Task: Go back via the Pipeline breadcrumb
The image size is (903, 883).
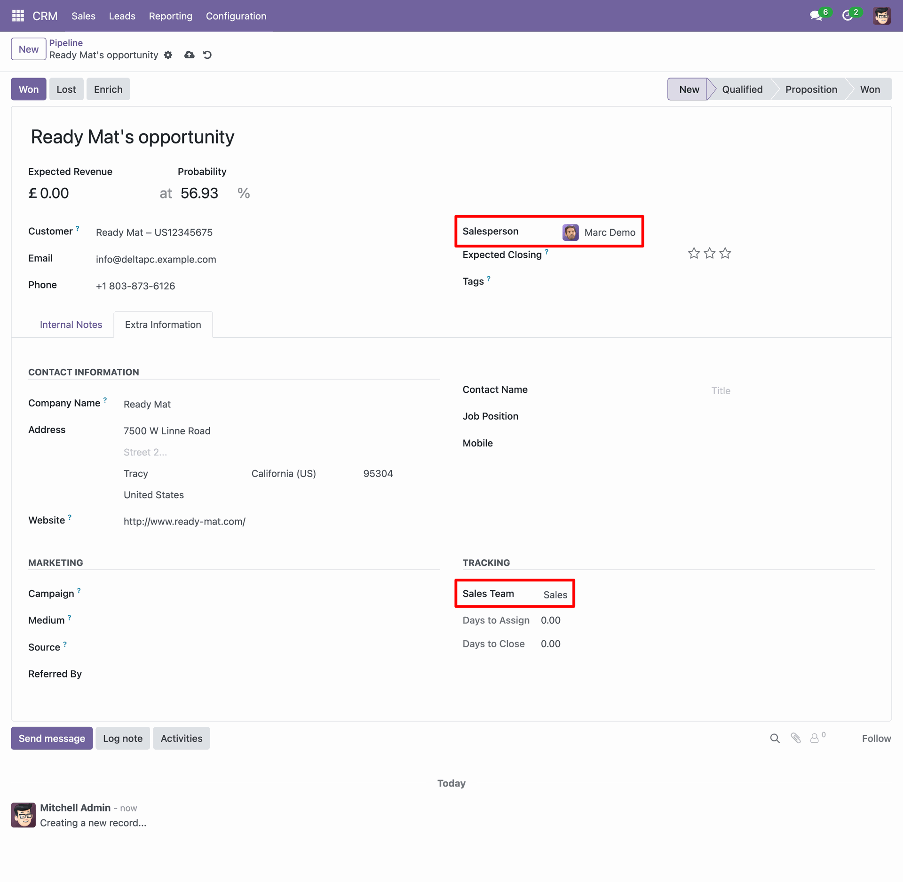Action: (66, 43)
